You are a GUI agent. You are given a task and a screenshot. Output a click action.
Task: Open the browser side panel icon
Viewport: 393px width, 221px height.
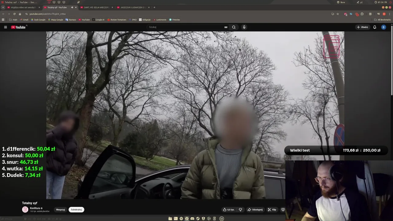click(370, 14)
